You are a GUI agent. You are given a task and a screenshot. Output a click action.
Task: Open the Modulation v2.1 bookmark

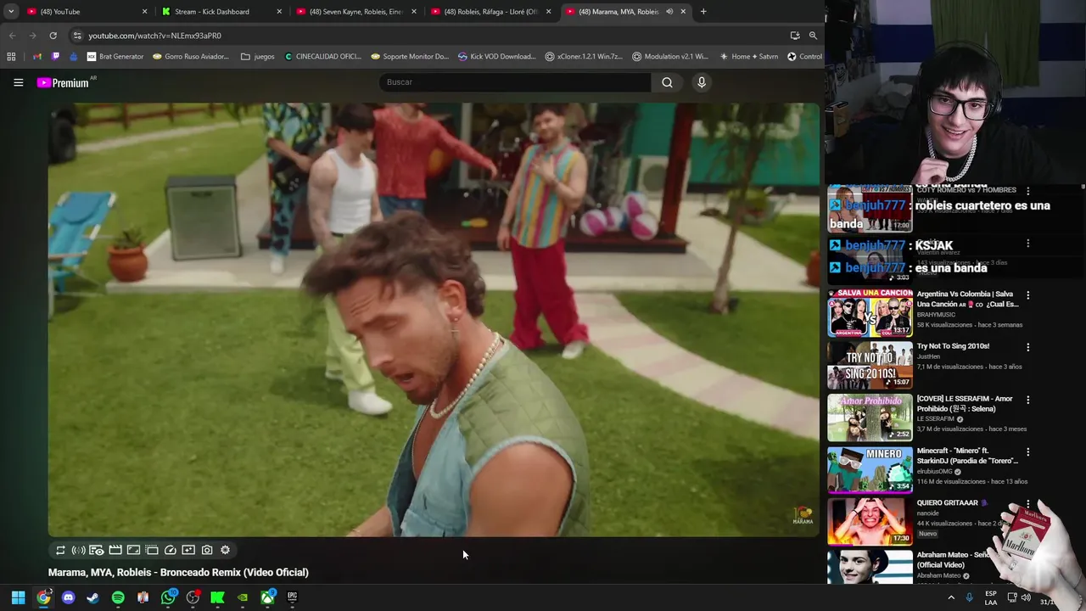(670, 57)
